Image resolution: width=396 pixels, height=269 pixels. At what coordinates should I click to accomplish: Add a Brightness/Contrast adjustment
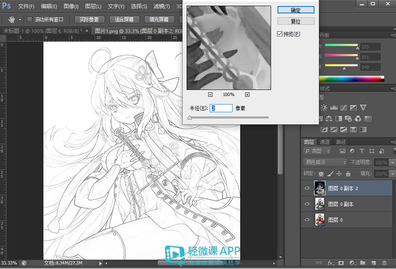coord(324,108)
